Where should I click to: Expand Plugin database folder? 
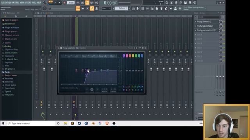(11, 28)
